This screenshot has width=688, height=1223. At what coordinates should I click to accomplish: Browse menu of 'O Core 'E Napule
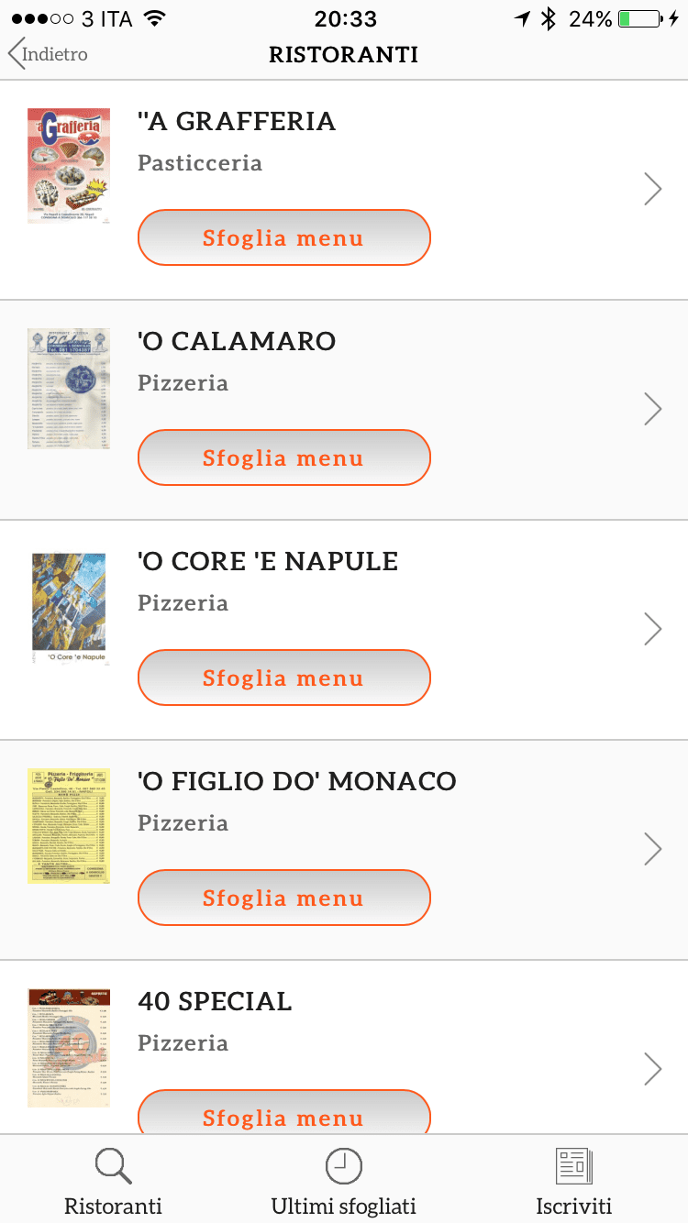coord(283,678)
